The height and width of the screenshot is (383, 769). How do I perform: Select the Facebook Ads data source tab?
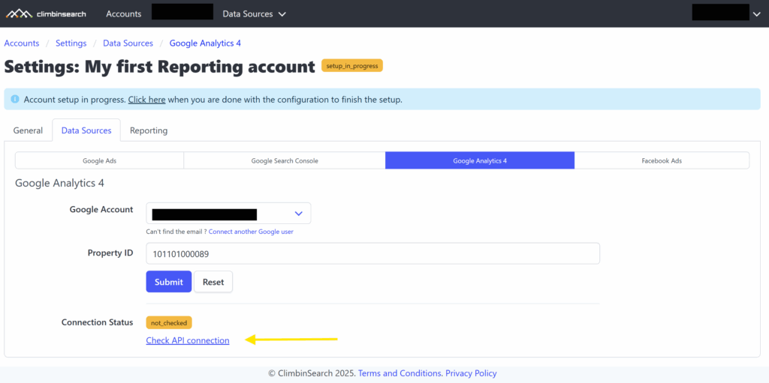click(662, 160)
